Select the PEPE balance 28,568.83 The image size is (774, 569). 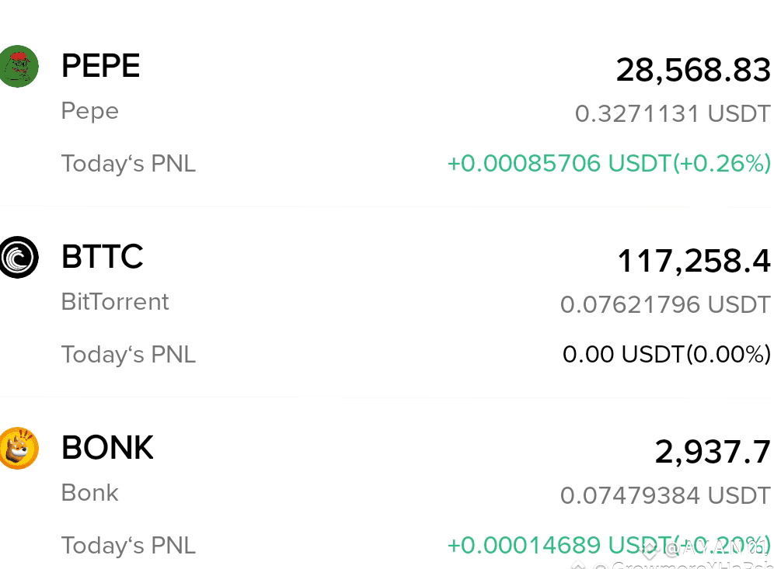pos(693,71)
